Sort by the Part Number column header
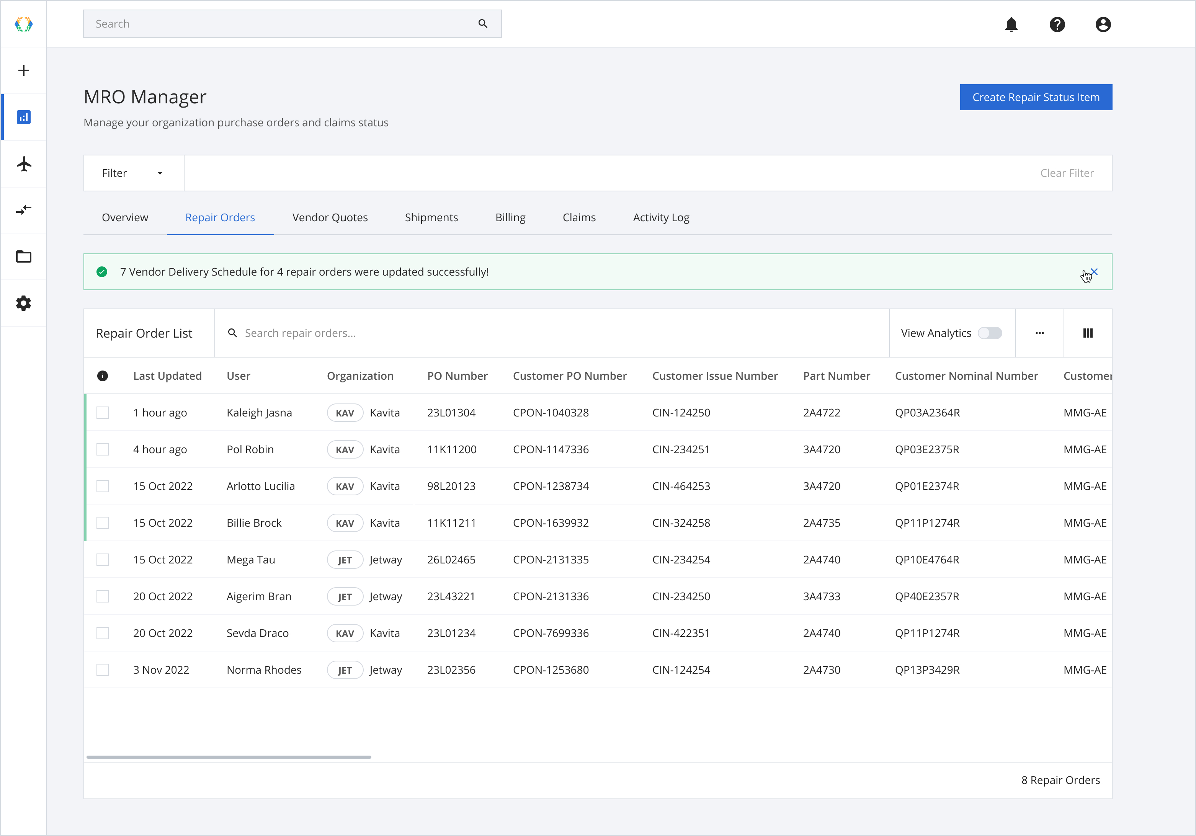 (837, 376)
